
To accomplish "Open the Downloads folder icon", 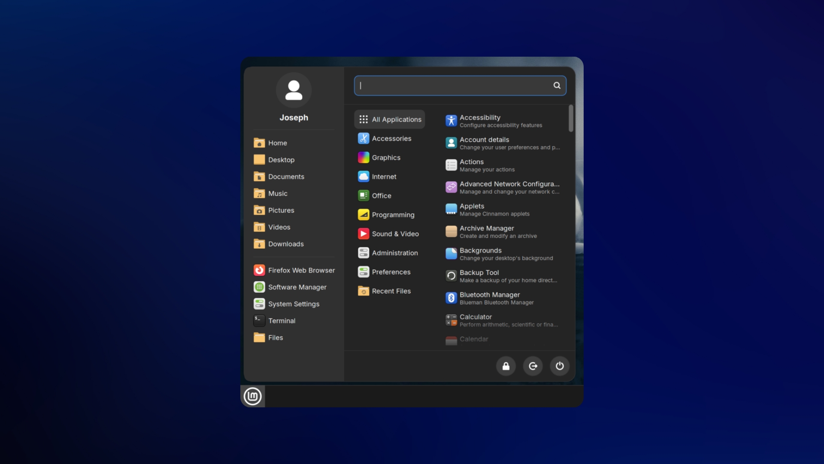I will point(259,244).
